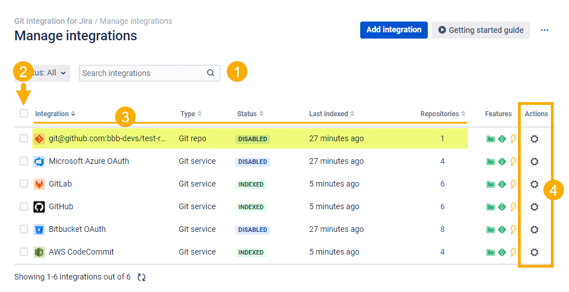
Task: Click the Git Integration for Jira breadcrumb
Action: (53, 21)
